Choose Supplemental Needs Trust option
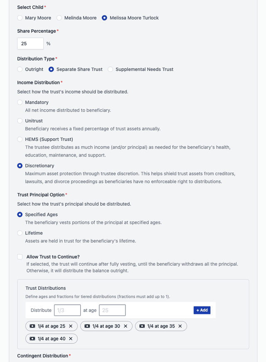266x362 pixels. click(x=111, y=69)
